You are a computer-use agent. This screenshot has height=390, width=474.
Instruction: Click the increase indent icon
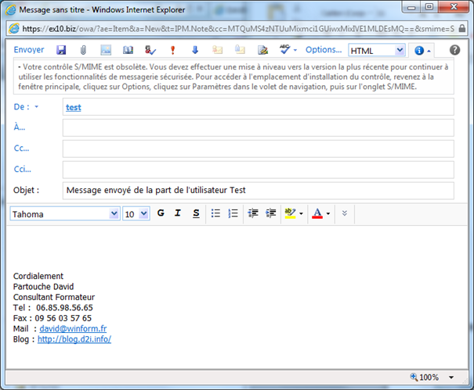coord(271,213)
